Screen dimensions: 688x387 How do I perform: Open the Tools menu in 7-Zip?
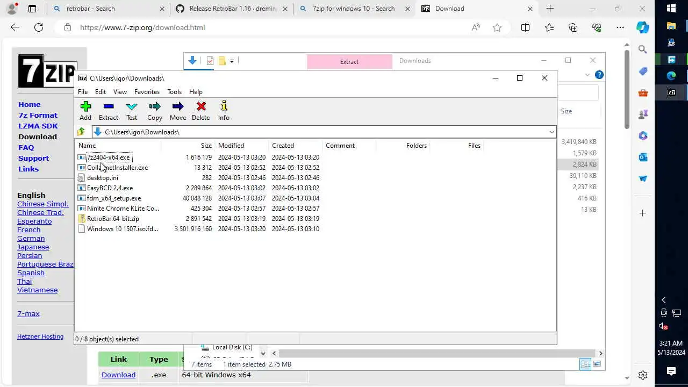click(174, 92)
